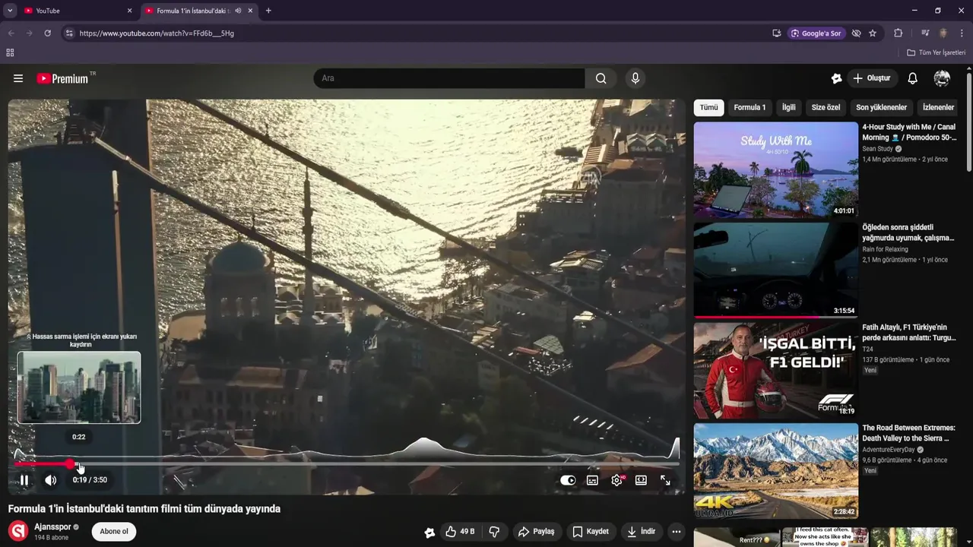Open 'İşgal Bitti, F1 Geldi' thumbnail

pyautogui.click(x=775, y=370)
